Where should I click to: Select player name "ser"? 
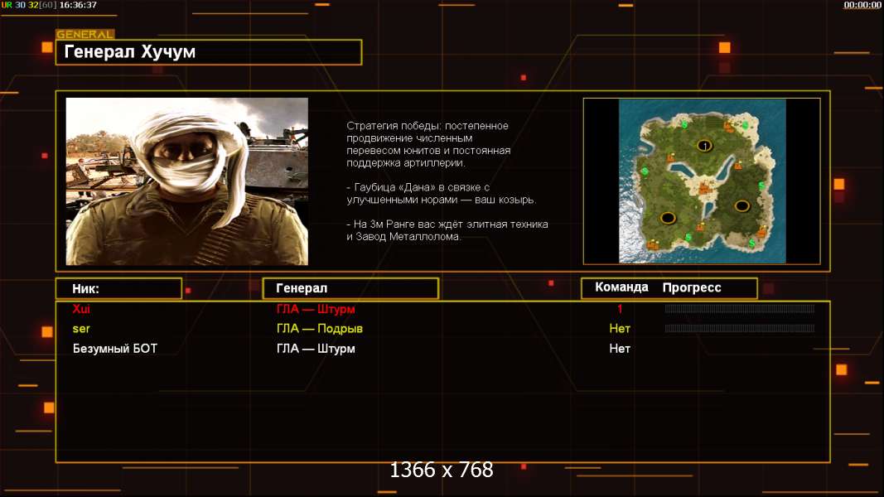pyautogui.click(x=81, y=329)
